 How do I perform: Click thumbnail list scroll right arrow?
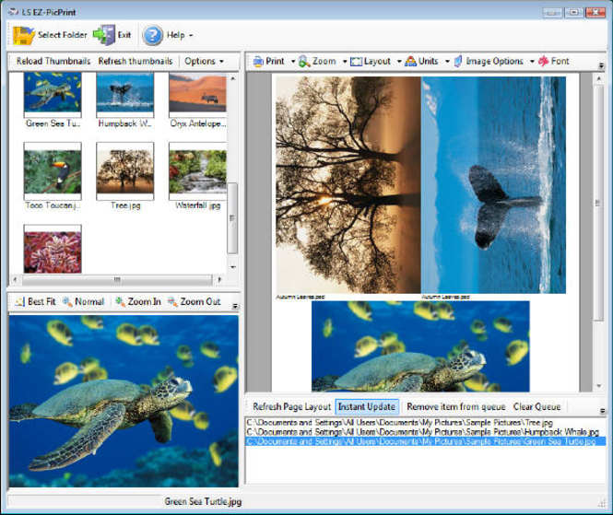pos(219,280)
